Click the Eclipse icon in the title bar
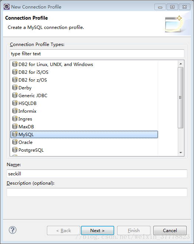Image resolution: width=194 pixels, height=244 pixels. (7, 7)
